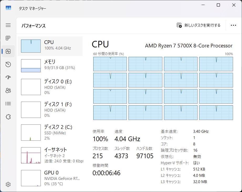Click the base speed 3.40 GHz value
The height and width of the screenshot is (192, 242).
pyautogui.click(x=201, y=131)
